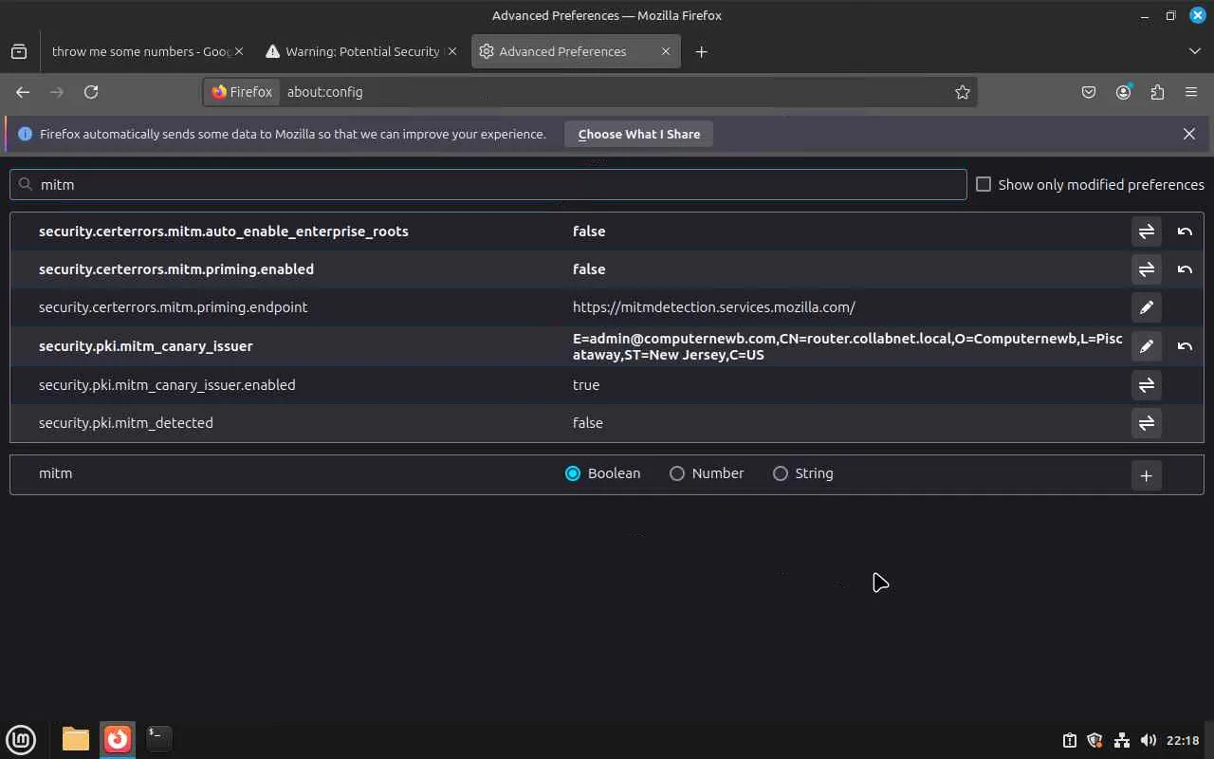
Task: Dismiss the Mozilla data notification bar
Action: 1189,134
